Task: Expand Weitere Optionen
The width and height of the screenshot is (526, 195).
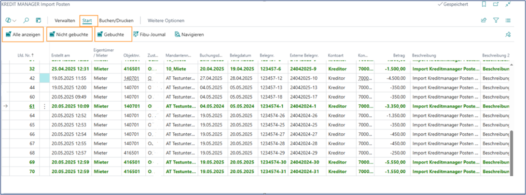Action: [x=166, y=21]
